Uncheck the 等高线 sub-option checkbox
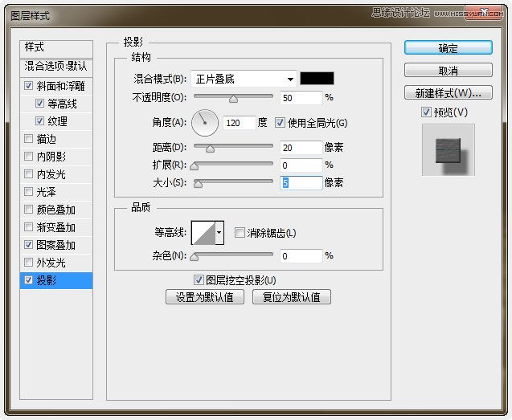 (39, 104)
